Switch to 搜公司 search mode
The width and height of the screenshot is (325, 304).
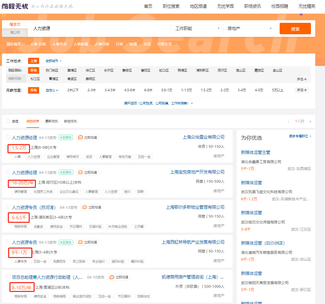point(15,32)
